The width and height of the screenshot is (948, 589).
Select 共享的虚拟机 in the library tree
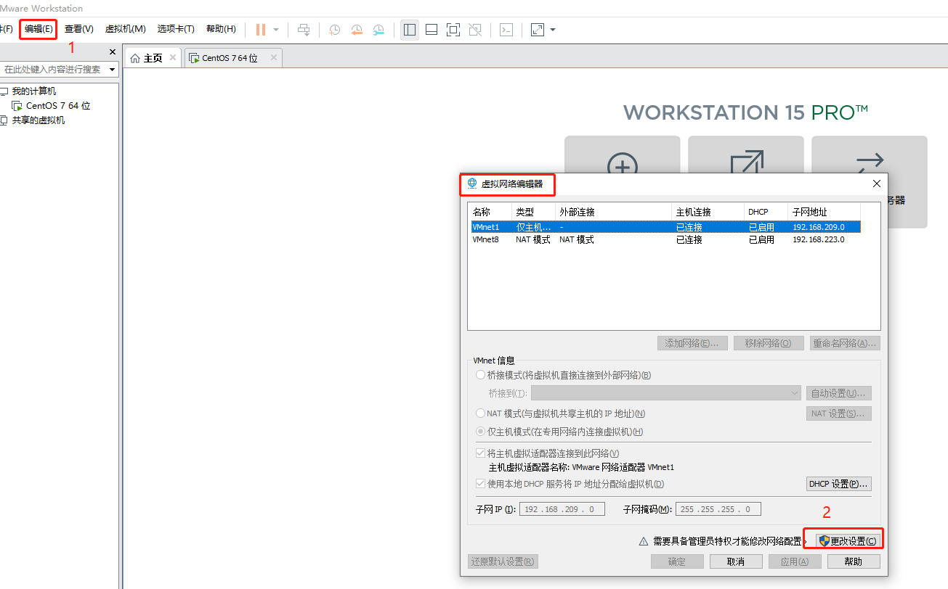click(x=39, y=120)
